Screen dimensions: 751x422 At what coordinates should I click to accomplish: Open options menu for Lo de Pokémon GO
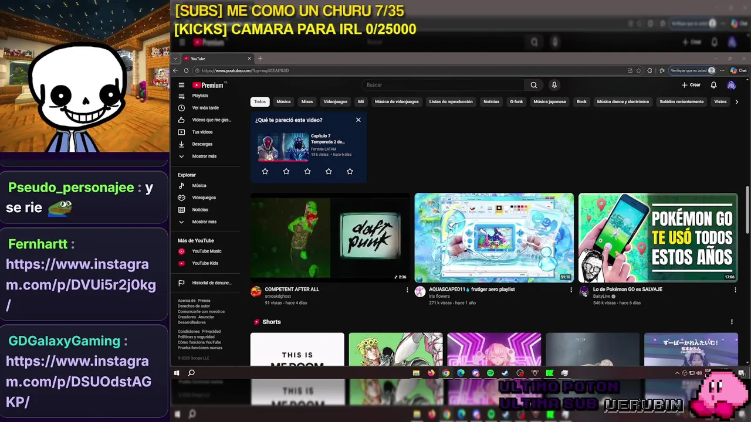735,290
